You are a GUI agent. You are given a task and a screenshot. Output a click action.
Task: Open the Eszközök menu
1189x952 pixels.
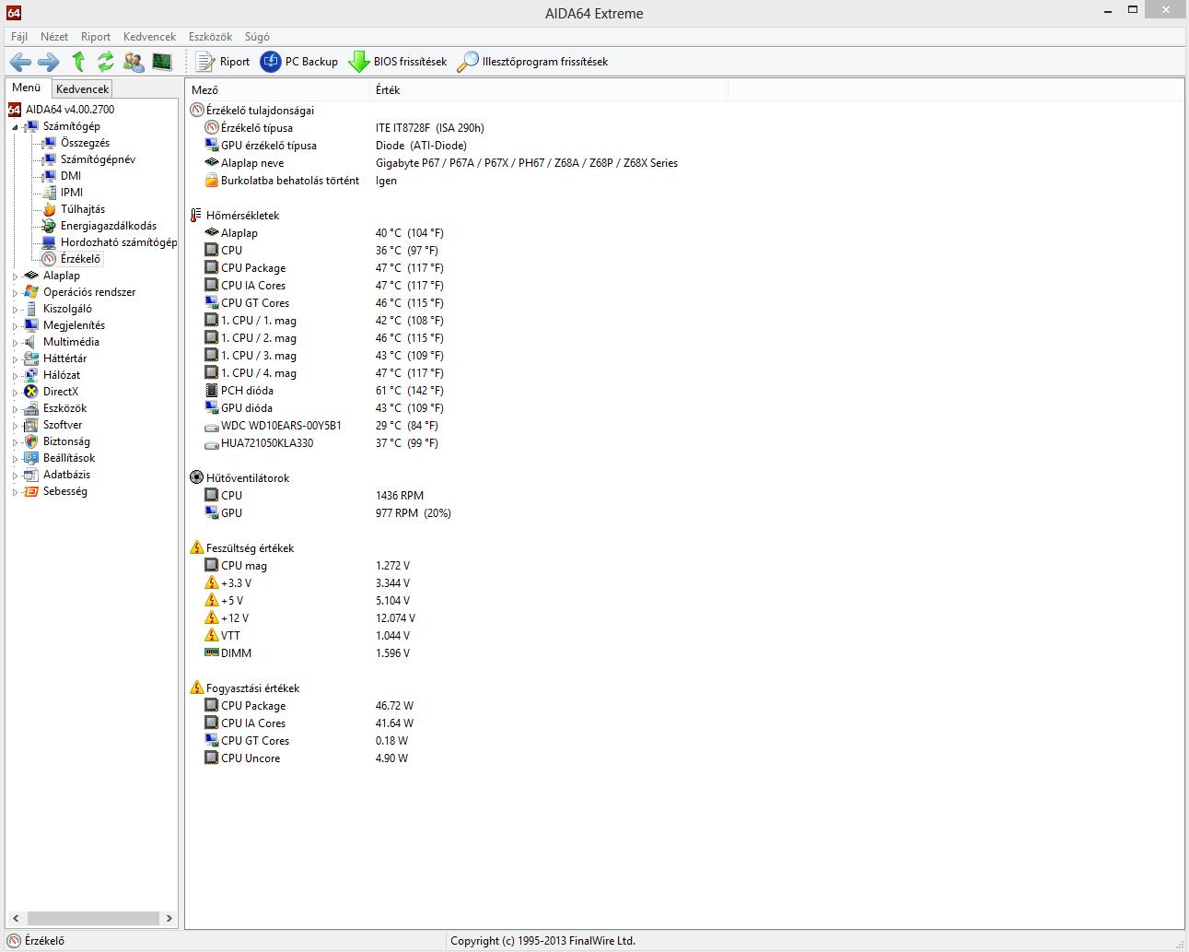pyautogui.click(x=210, y=37)
